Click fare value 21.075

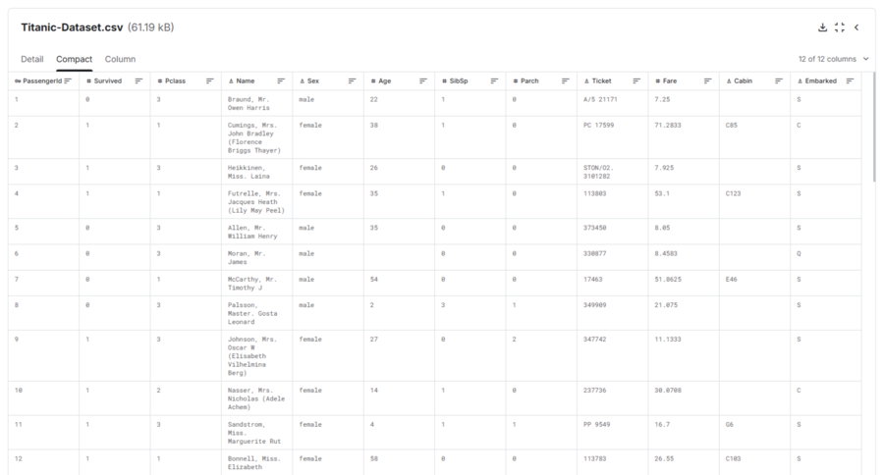[666, 305]
